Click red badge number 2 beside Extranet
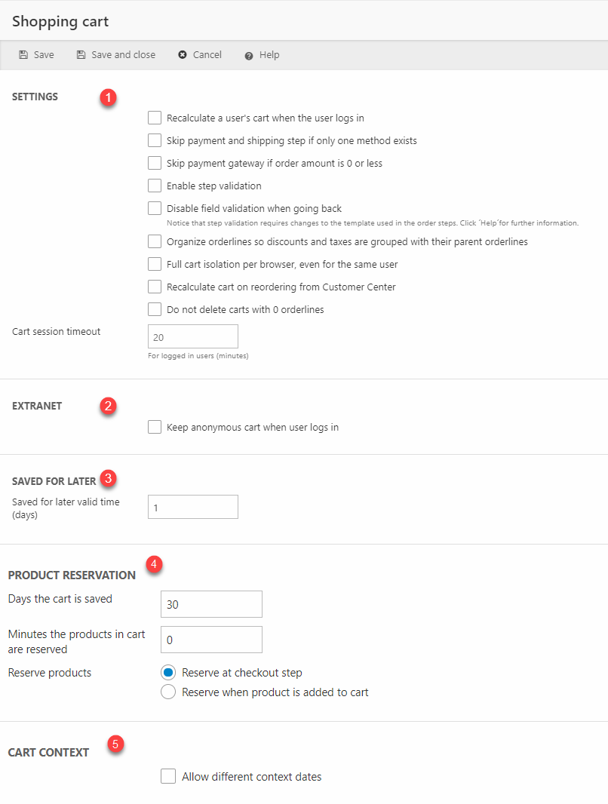608x804 pixels. 109,407
